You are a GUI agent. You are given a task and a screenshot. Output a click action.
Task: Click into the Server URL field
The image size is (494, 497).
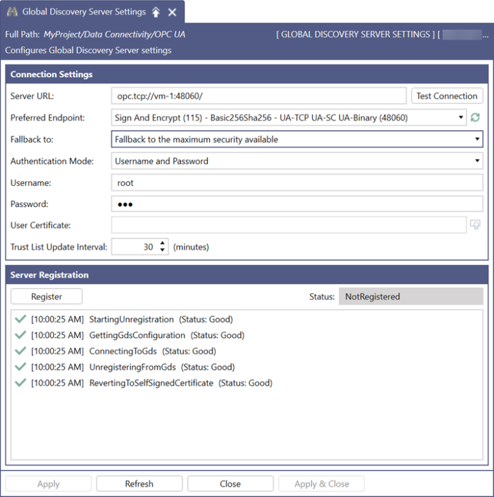(258, 96)
